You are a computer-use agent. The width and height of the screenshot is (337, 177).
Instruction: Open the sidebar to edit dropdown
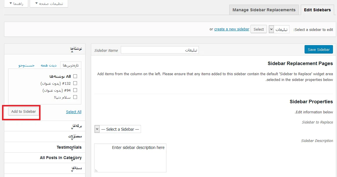[279, 29]
